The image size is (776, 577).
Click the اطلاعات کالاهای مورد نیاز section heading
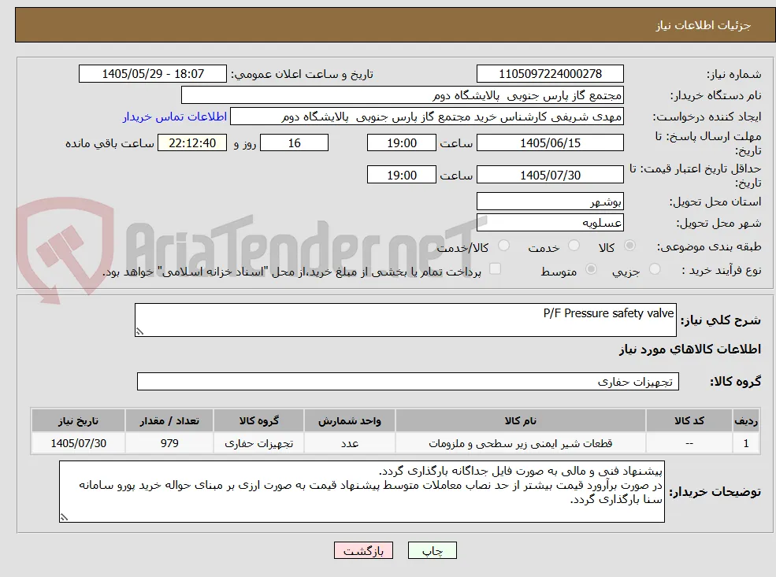click(690, 350)
